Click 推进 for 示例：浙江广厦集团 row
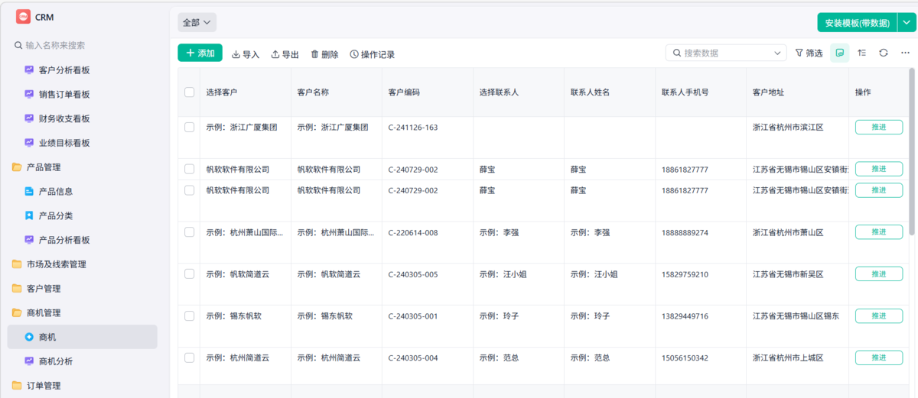The width and height of the screenshot is (918, 398). point(878,127)
